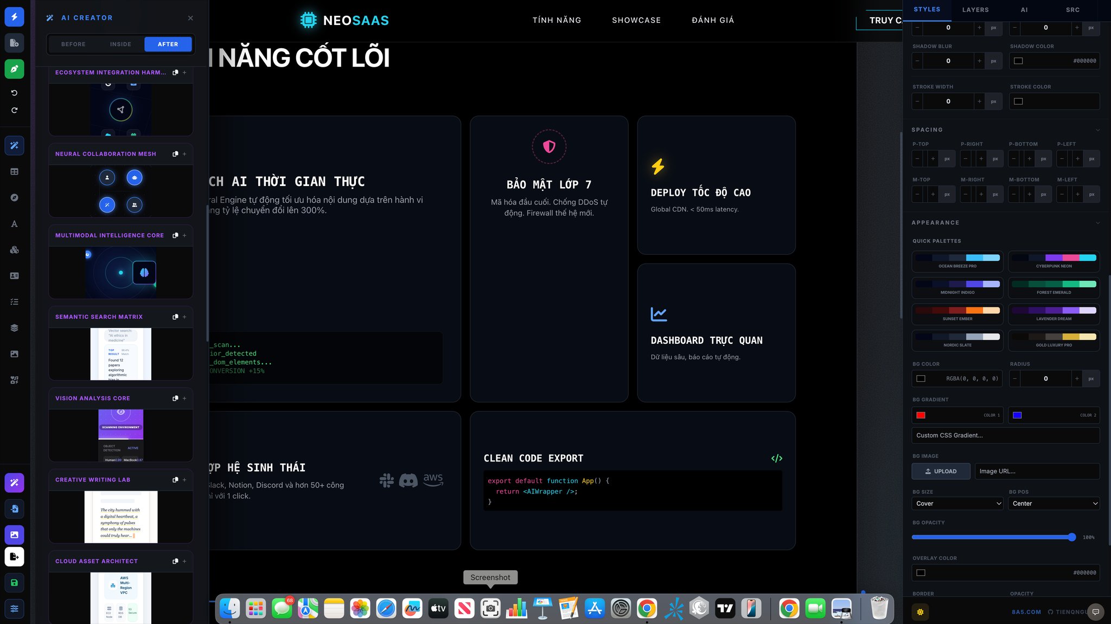Viewport: 1111px width, 624px height.
Task: Click the red Color 1 gradient swatch
Action: [921, 415]
